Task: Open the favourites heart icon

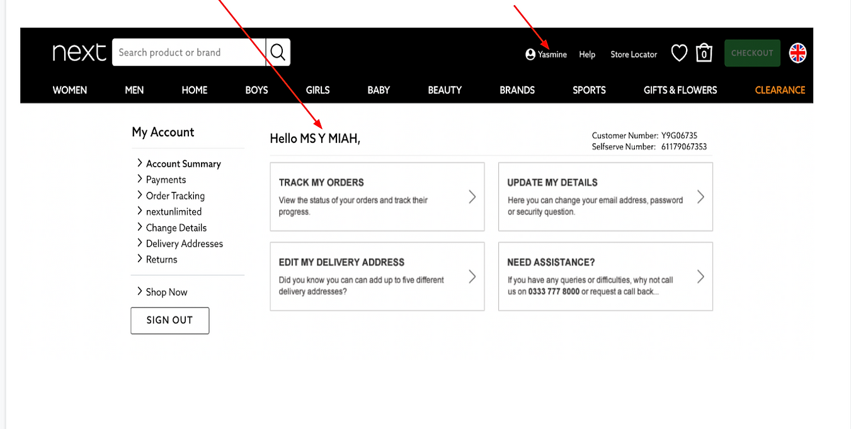Action: coord(679,53)
